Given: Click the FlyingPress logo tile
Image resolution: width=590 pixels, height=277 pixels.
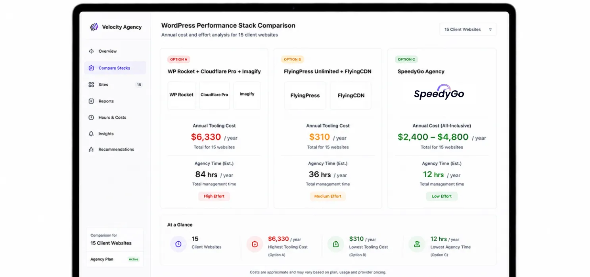Looking at the screenshot, I should (x=305, y=95).
